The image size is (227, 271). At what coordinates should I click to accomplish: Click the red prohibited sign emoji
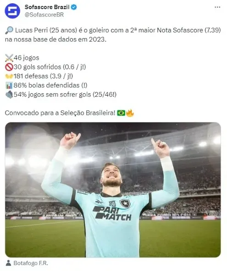(x=9, y=67)
